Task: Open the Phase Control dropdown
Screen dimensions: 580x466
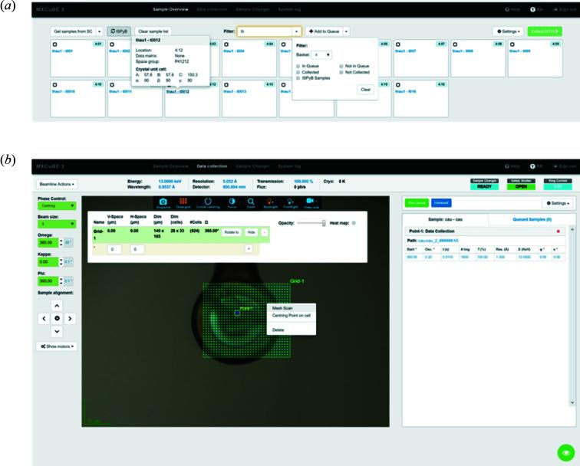Action: (x=58, y=205)
